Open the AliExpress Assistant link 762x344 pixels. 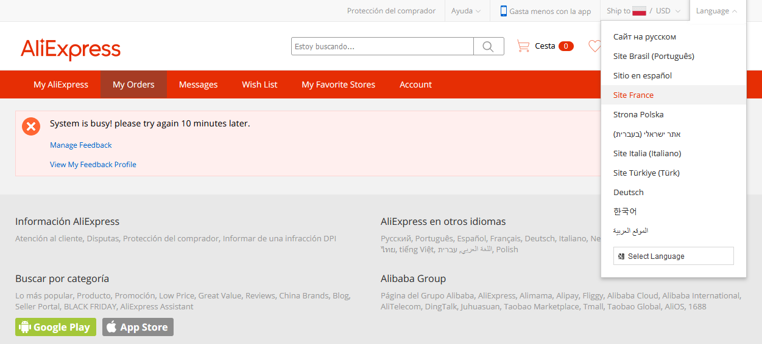click(157, 306)
